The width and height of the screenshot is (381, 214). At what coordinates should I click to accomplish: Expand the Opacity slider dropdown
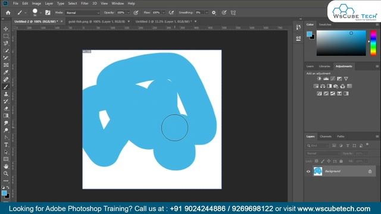click(129, 12)
